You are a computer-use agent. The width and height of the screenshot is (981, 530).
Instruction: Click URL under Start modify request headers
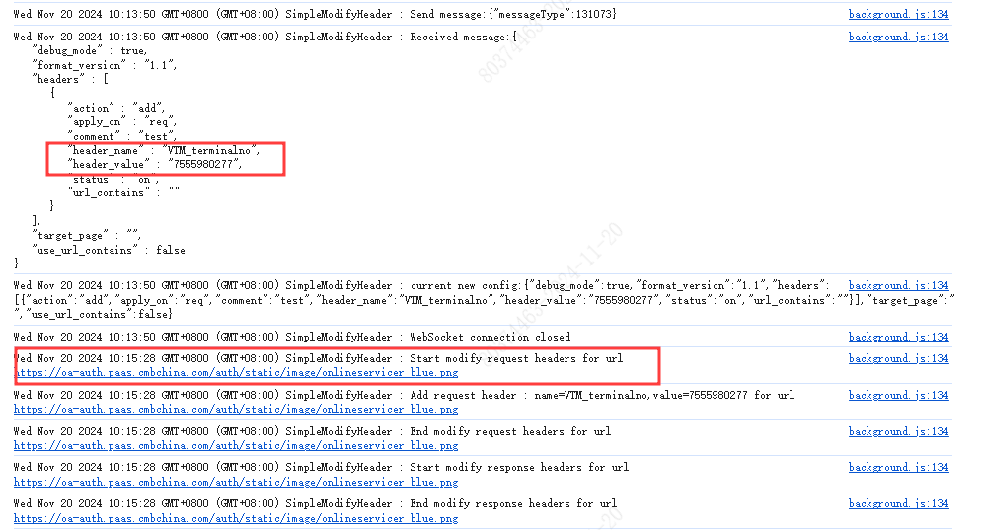pyautogui.click(x=235, y=373)
